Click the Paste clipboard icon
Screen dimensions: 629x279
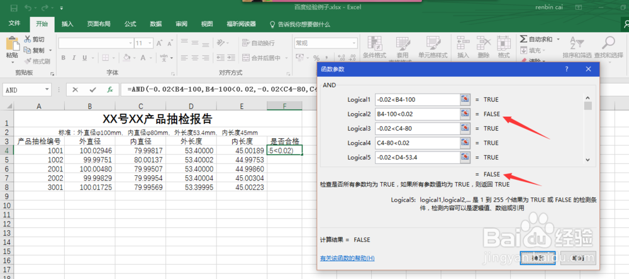(13, 44)
